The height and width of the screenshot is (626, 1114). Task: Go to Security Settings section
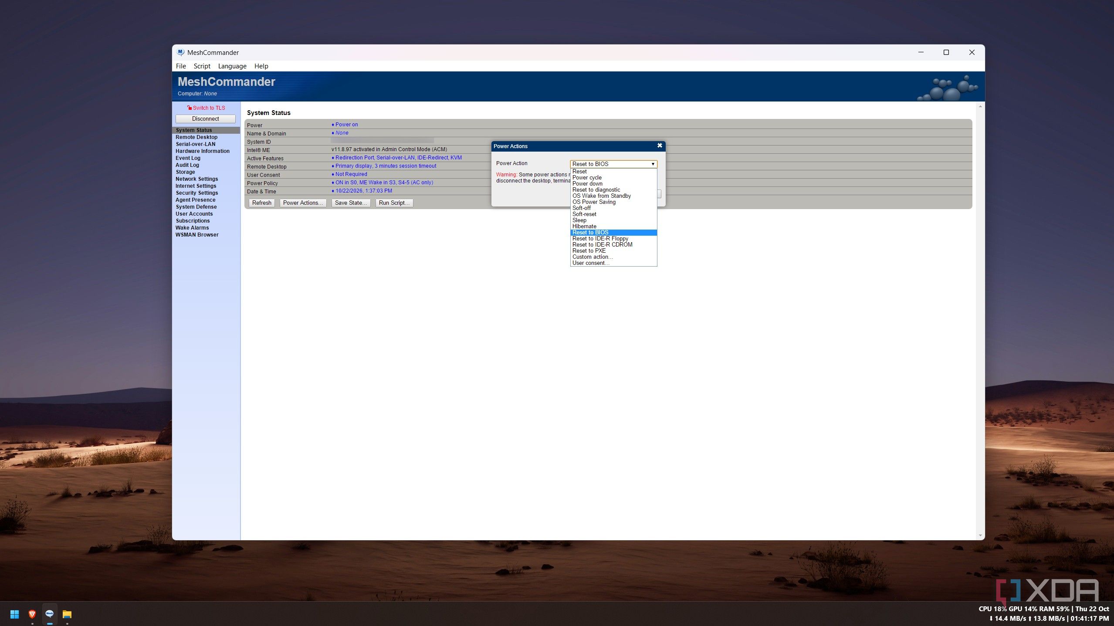tap(196, 193)
